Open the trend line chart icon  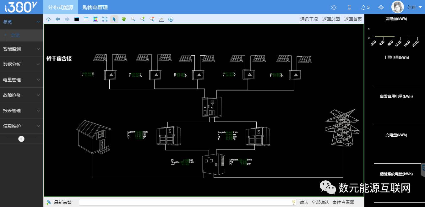pos(161,19)
